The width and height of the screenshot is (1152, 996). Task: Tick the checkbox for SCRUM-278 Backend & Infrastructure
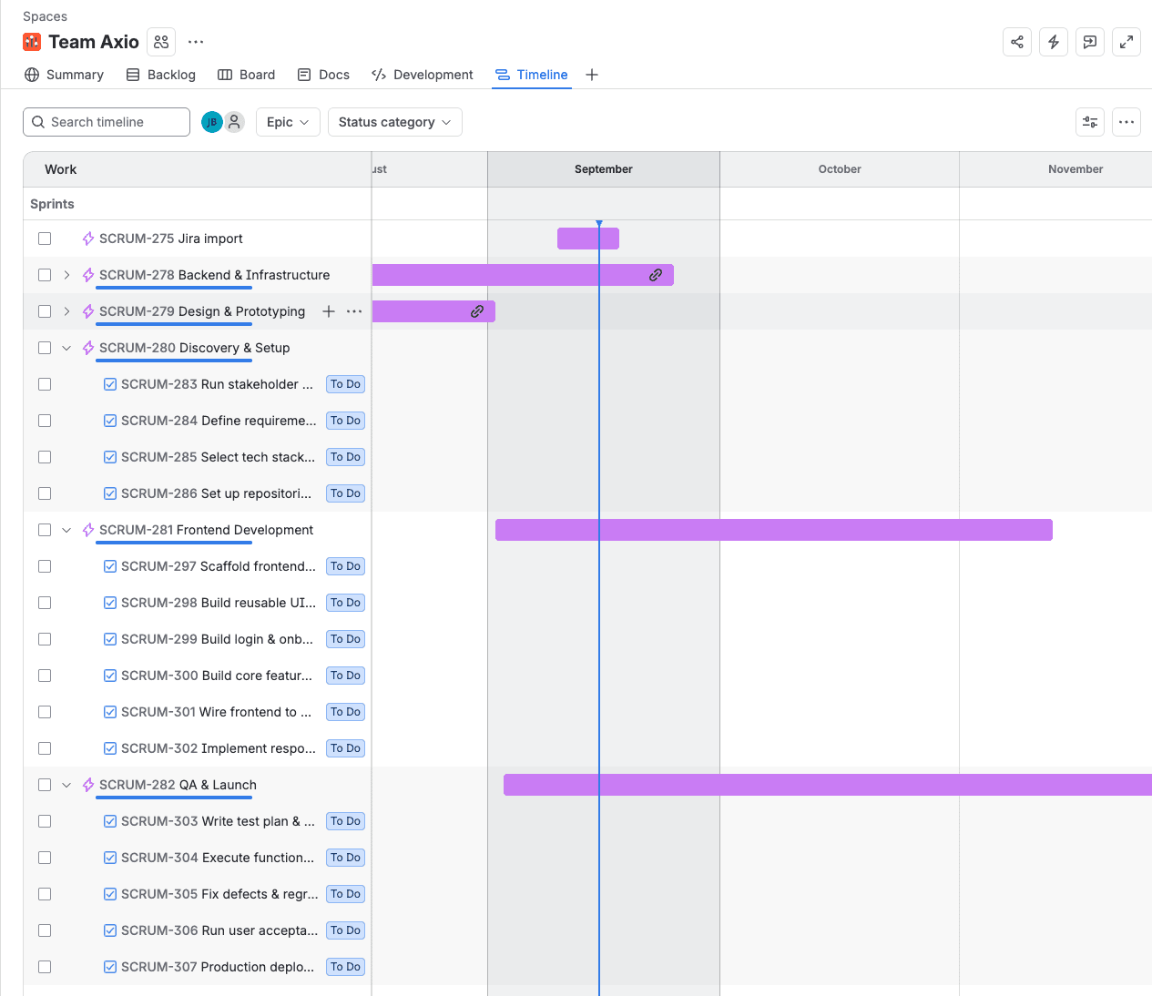[45, 275]
